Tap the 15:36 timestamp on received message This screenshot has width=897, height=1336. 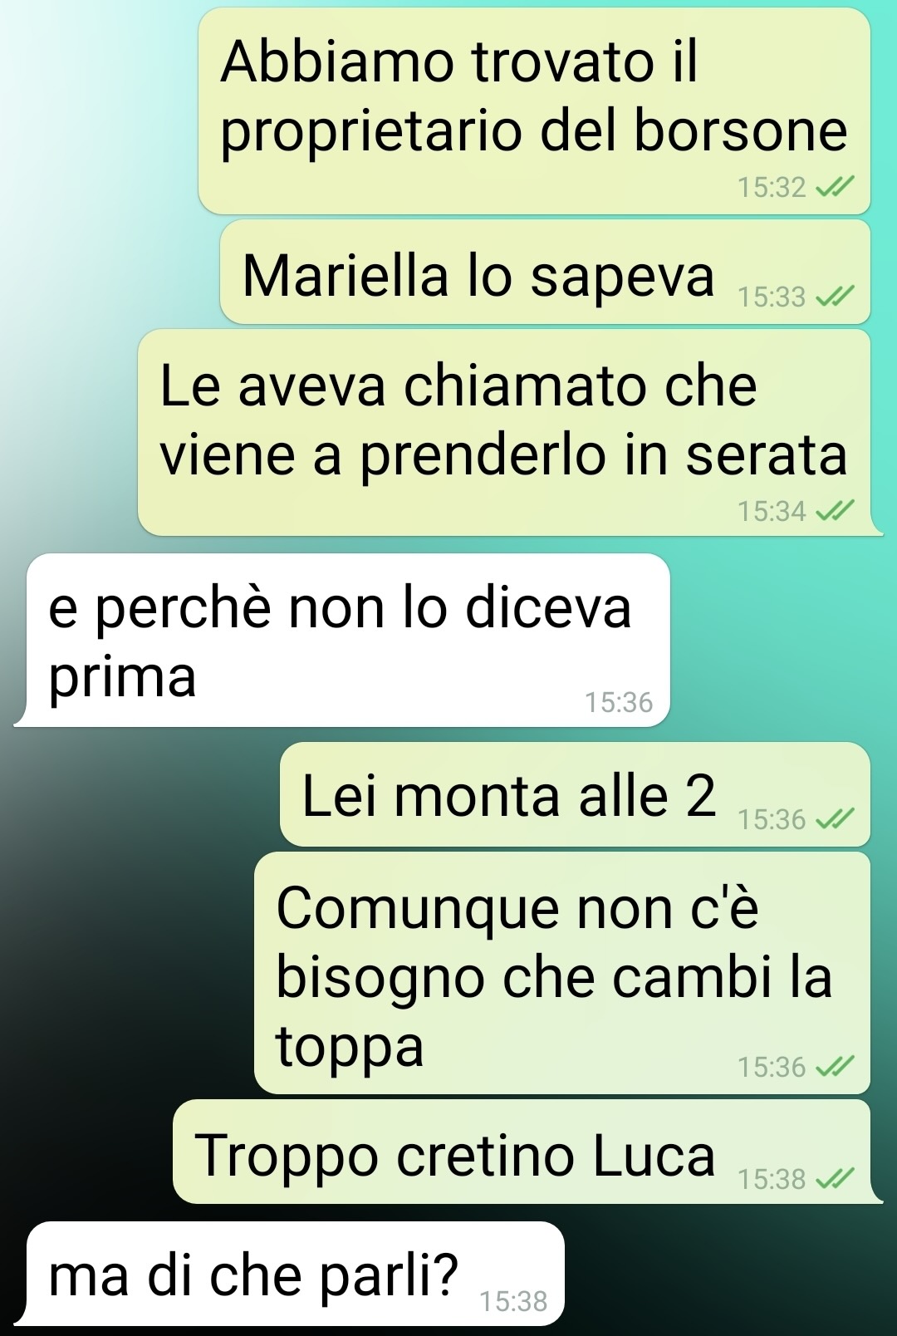pos(619,702)
